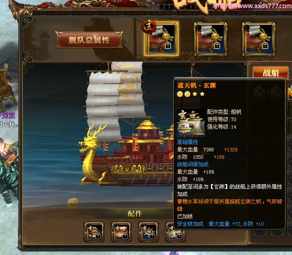Select the flagship slot marked 主
This screenshot has width=292, height=255.
tap(161, 38)
